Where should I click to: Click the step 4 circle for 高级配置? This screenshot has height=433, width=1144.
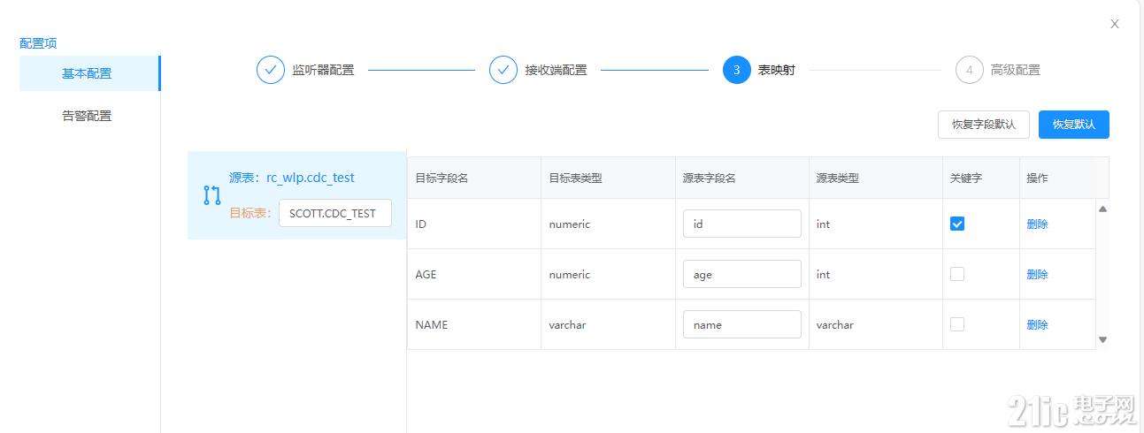point(970,70)
